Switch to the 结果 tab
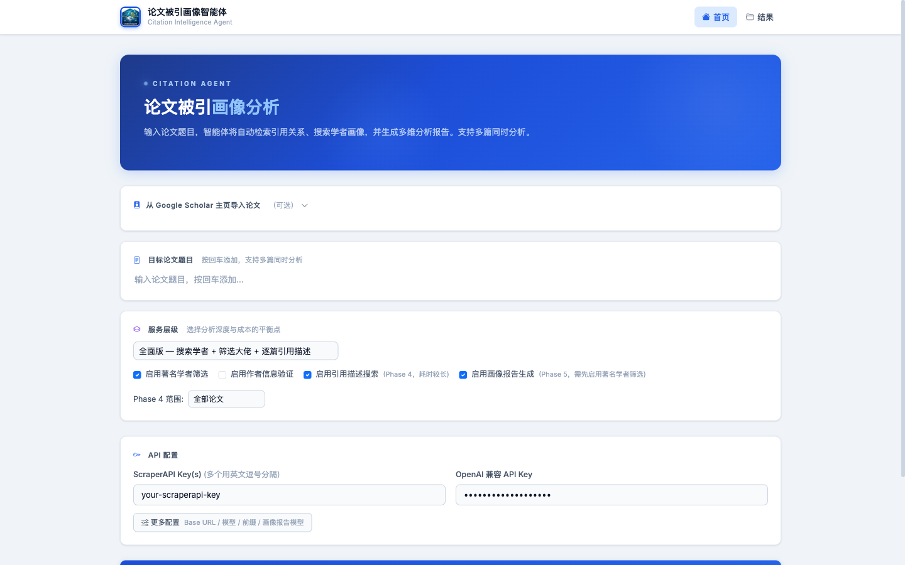The width and height of the screenshot is (905, 565). pos(760,17)
